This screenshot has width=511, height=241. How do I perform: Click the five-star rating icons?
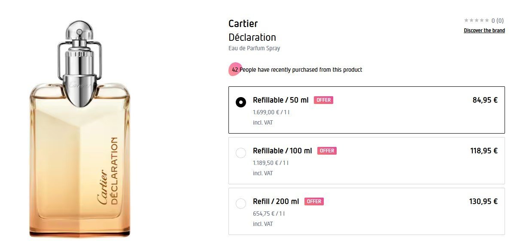click(477, 20)
